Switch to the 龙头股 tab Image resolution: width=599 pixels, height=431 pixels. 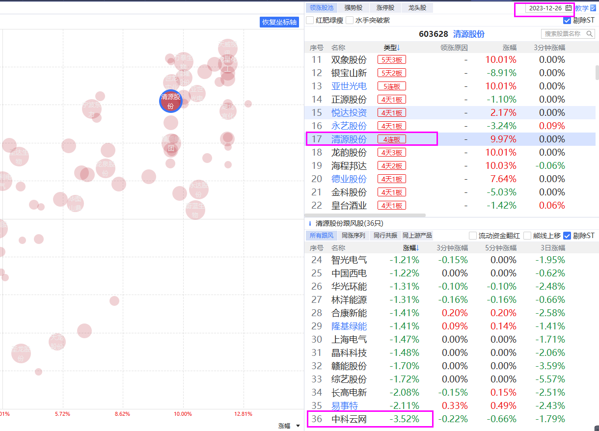(417, 8)
